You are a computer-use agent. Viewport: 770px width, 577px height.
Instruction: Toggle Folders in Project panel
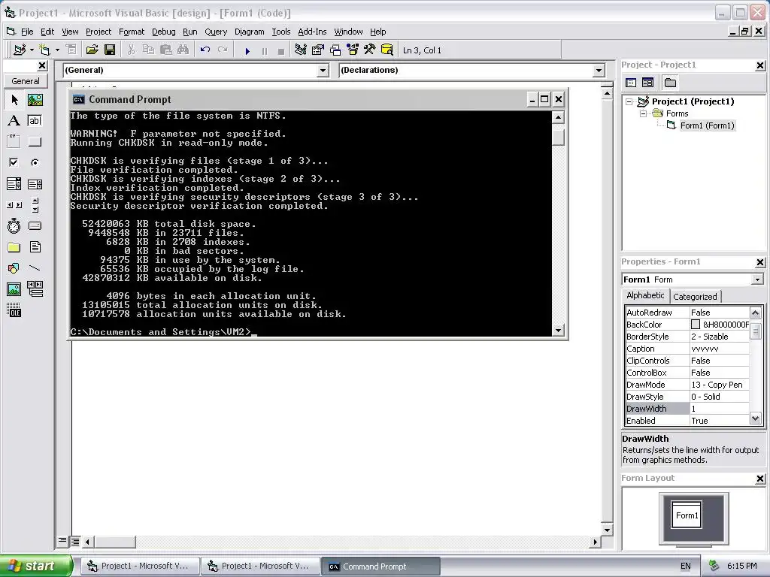[x=670, y=83]
